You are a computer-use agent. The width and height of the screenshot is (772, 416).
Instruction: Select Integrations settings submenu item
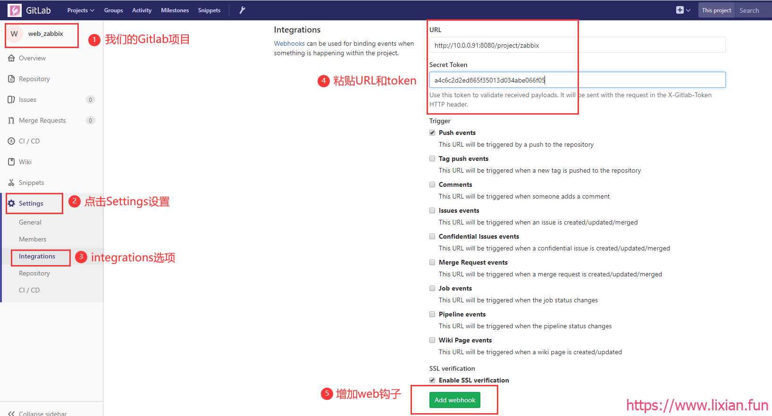pyautogui.click(x=37, y=256)
